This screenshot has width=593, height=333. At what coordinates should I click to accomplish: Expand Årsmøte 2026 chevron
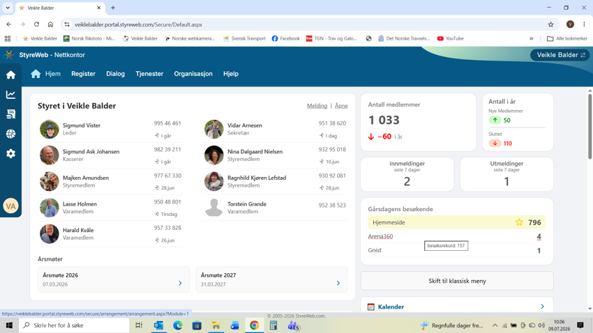(180, 283)
